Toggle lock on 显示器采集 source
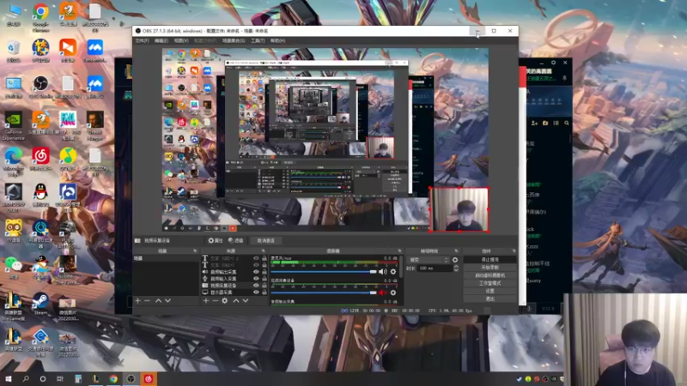The height and width of the screenshot is (386, 687). click(x=264, y=292)
